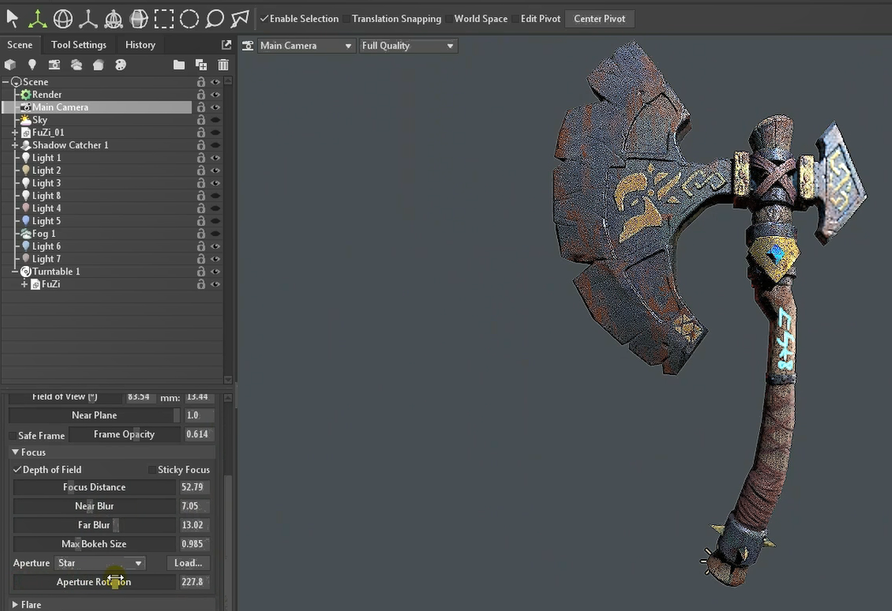Image resolution: width=892 pixels, height=611 pixels.
Task: Add a new light to scene
Action: tap(32, 65)
